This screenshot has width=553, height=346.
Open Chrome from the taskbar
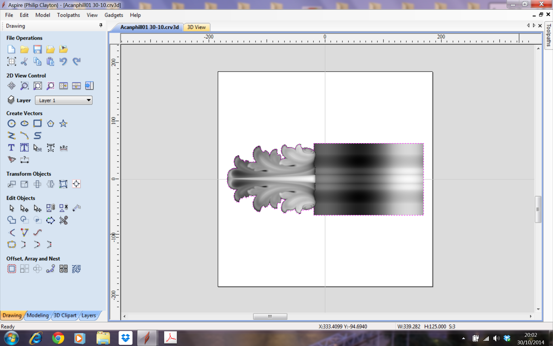[x=58, y=338]
